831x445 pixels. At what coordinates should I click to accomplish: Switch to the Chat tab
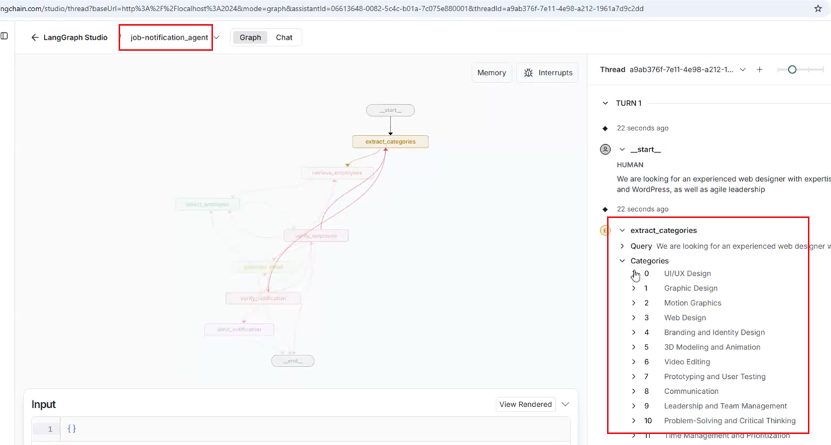point(284,37)
